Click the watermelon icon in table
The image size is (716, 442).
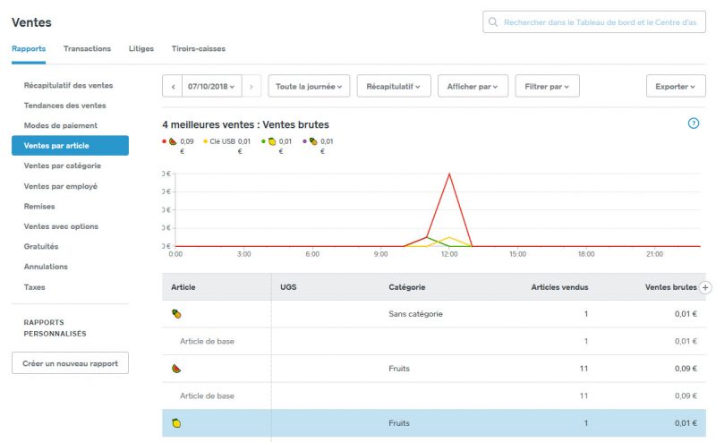click(x=176, y=369)
